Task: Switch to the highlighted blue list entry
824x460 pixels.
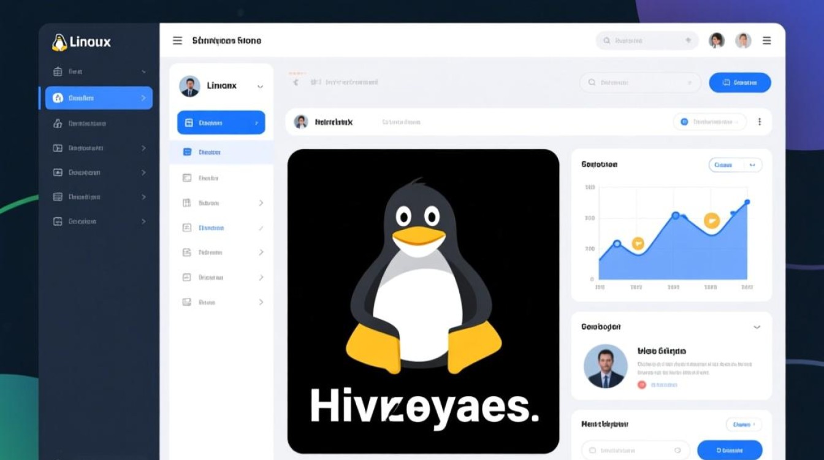Action: coord(221,151)
